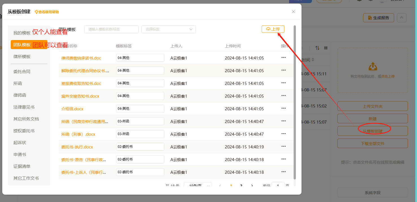
Task: Close the 从模板创建 dialog
Action: pyautogui.click(x=293, y=12)
